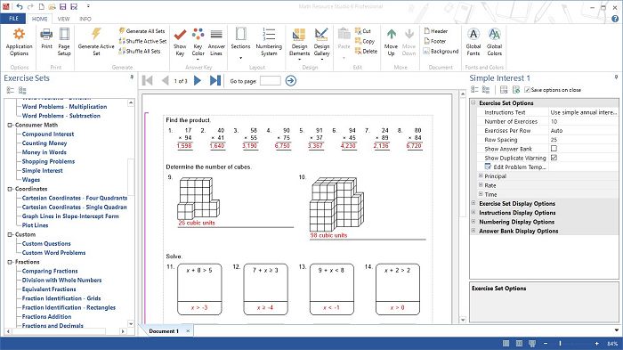This screenshot has width=623, height=350.
Task: Toggle Show Key
Action: pos(180,42)
